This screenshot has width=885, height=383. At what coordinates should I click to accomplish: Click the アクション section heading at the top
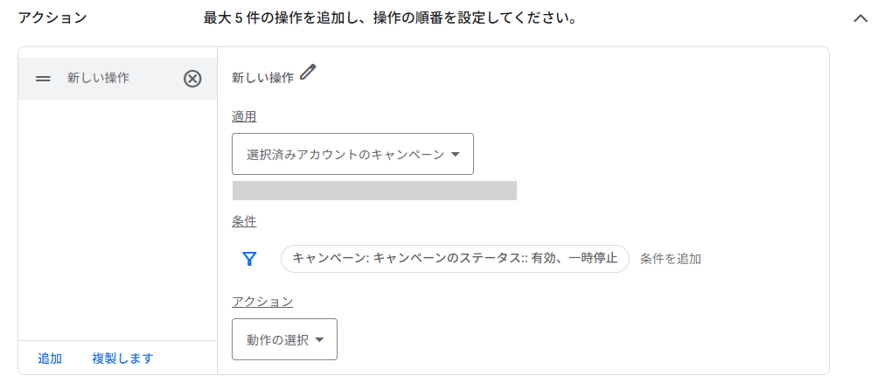(x=52, y=18)
